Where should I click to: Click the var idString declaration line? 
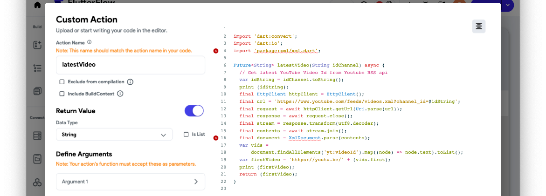click(292, 80)
